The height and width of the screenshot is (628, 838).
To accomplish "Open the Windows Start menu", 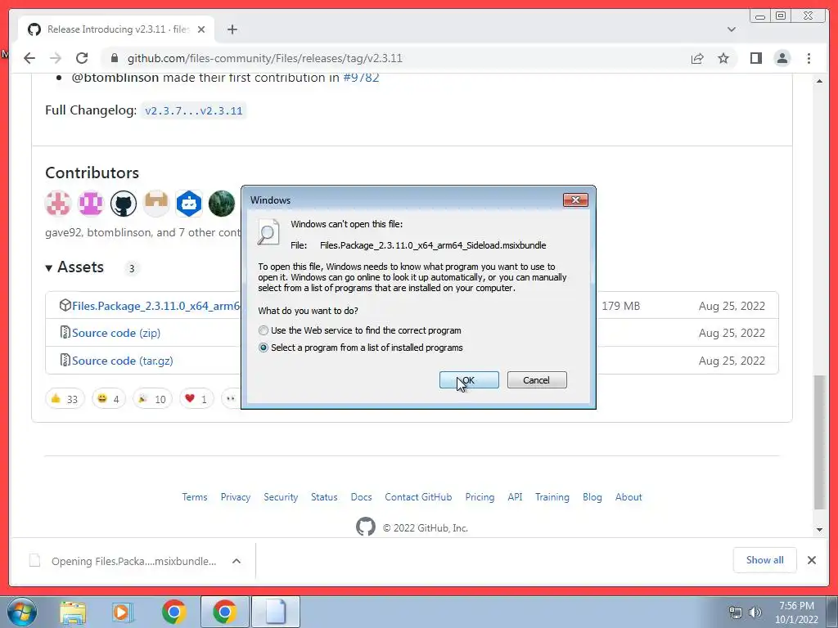I will (22, 612).
